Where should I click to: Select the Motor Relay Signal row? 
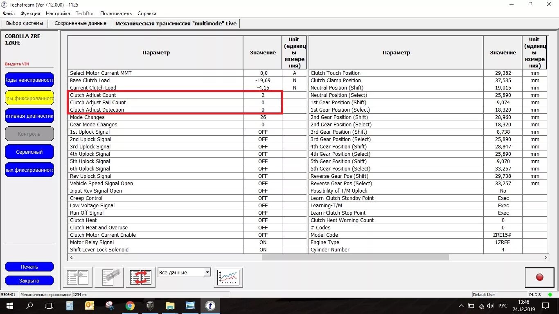187,242
